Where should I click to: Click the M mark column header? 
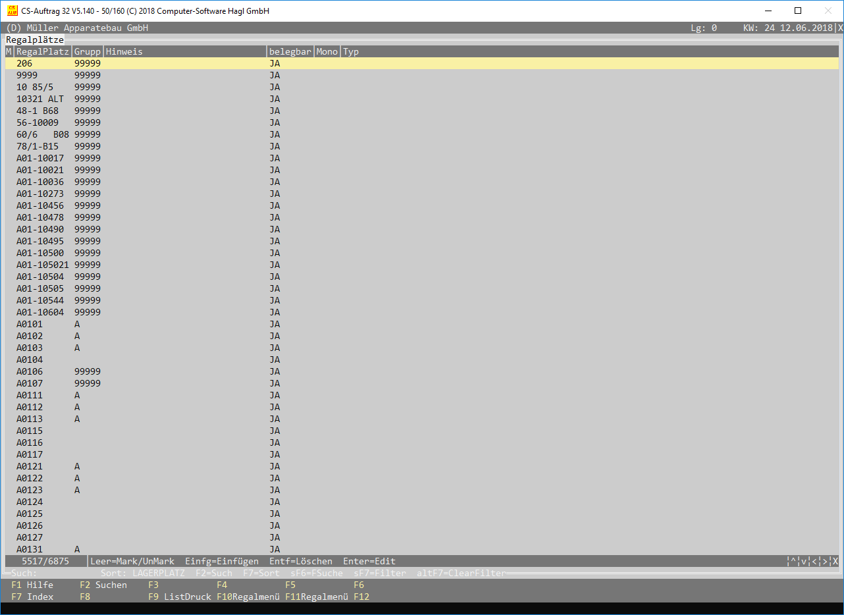click(x=9, y=52)
